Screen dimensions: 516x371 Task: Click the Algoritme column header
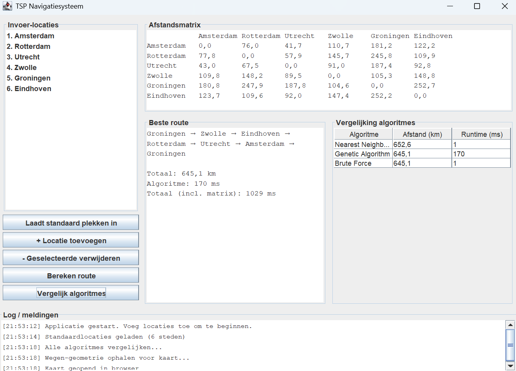coord(363,134)
